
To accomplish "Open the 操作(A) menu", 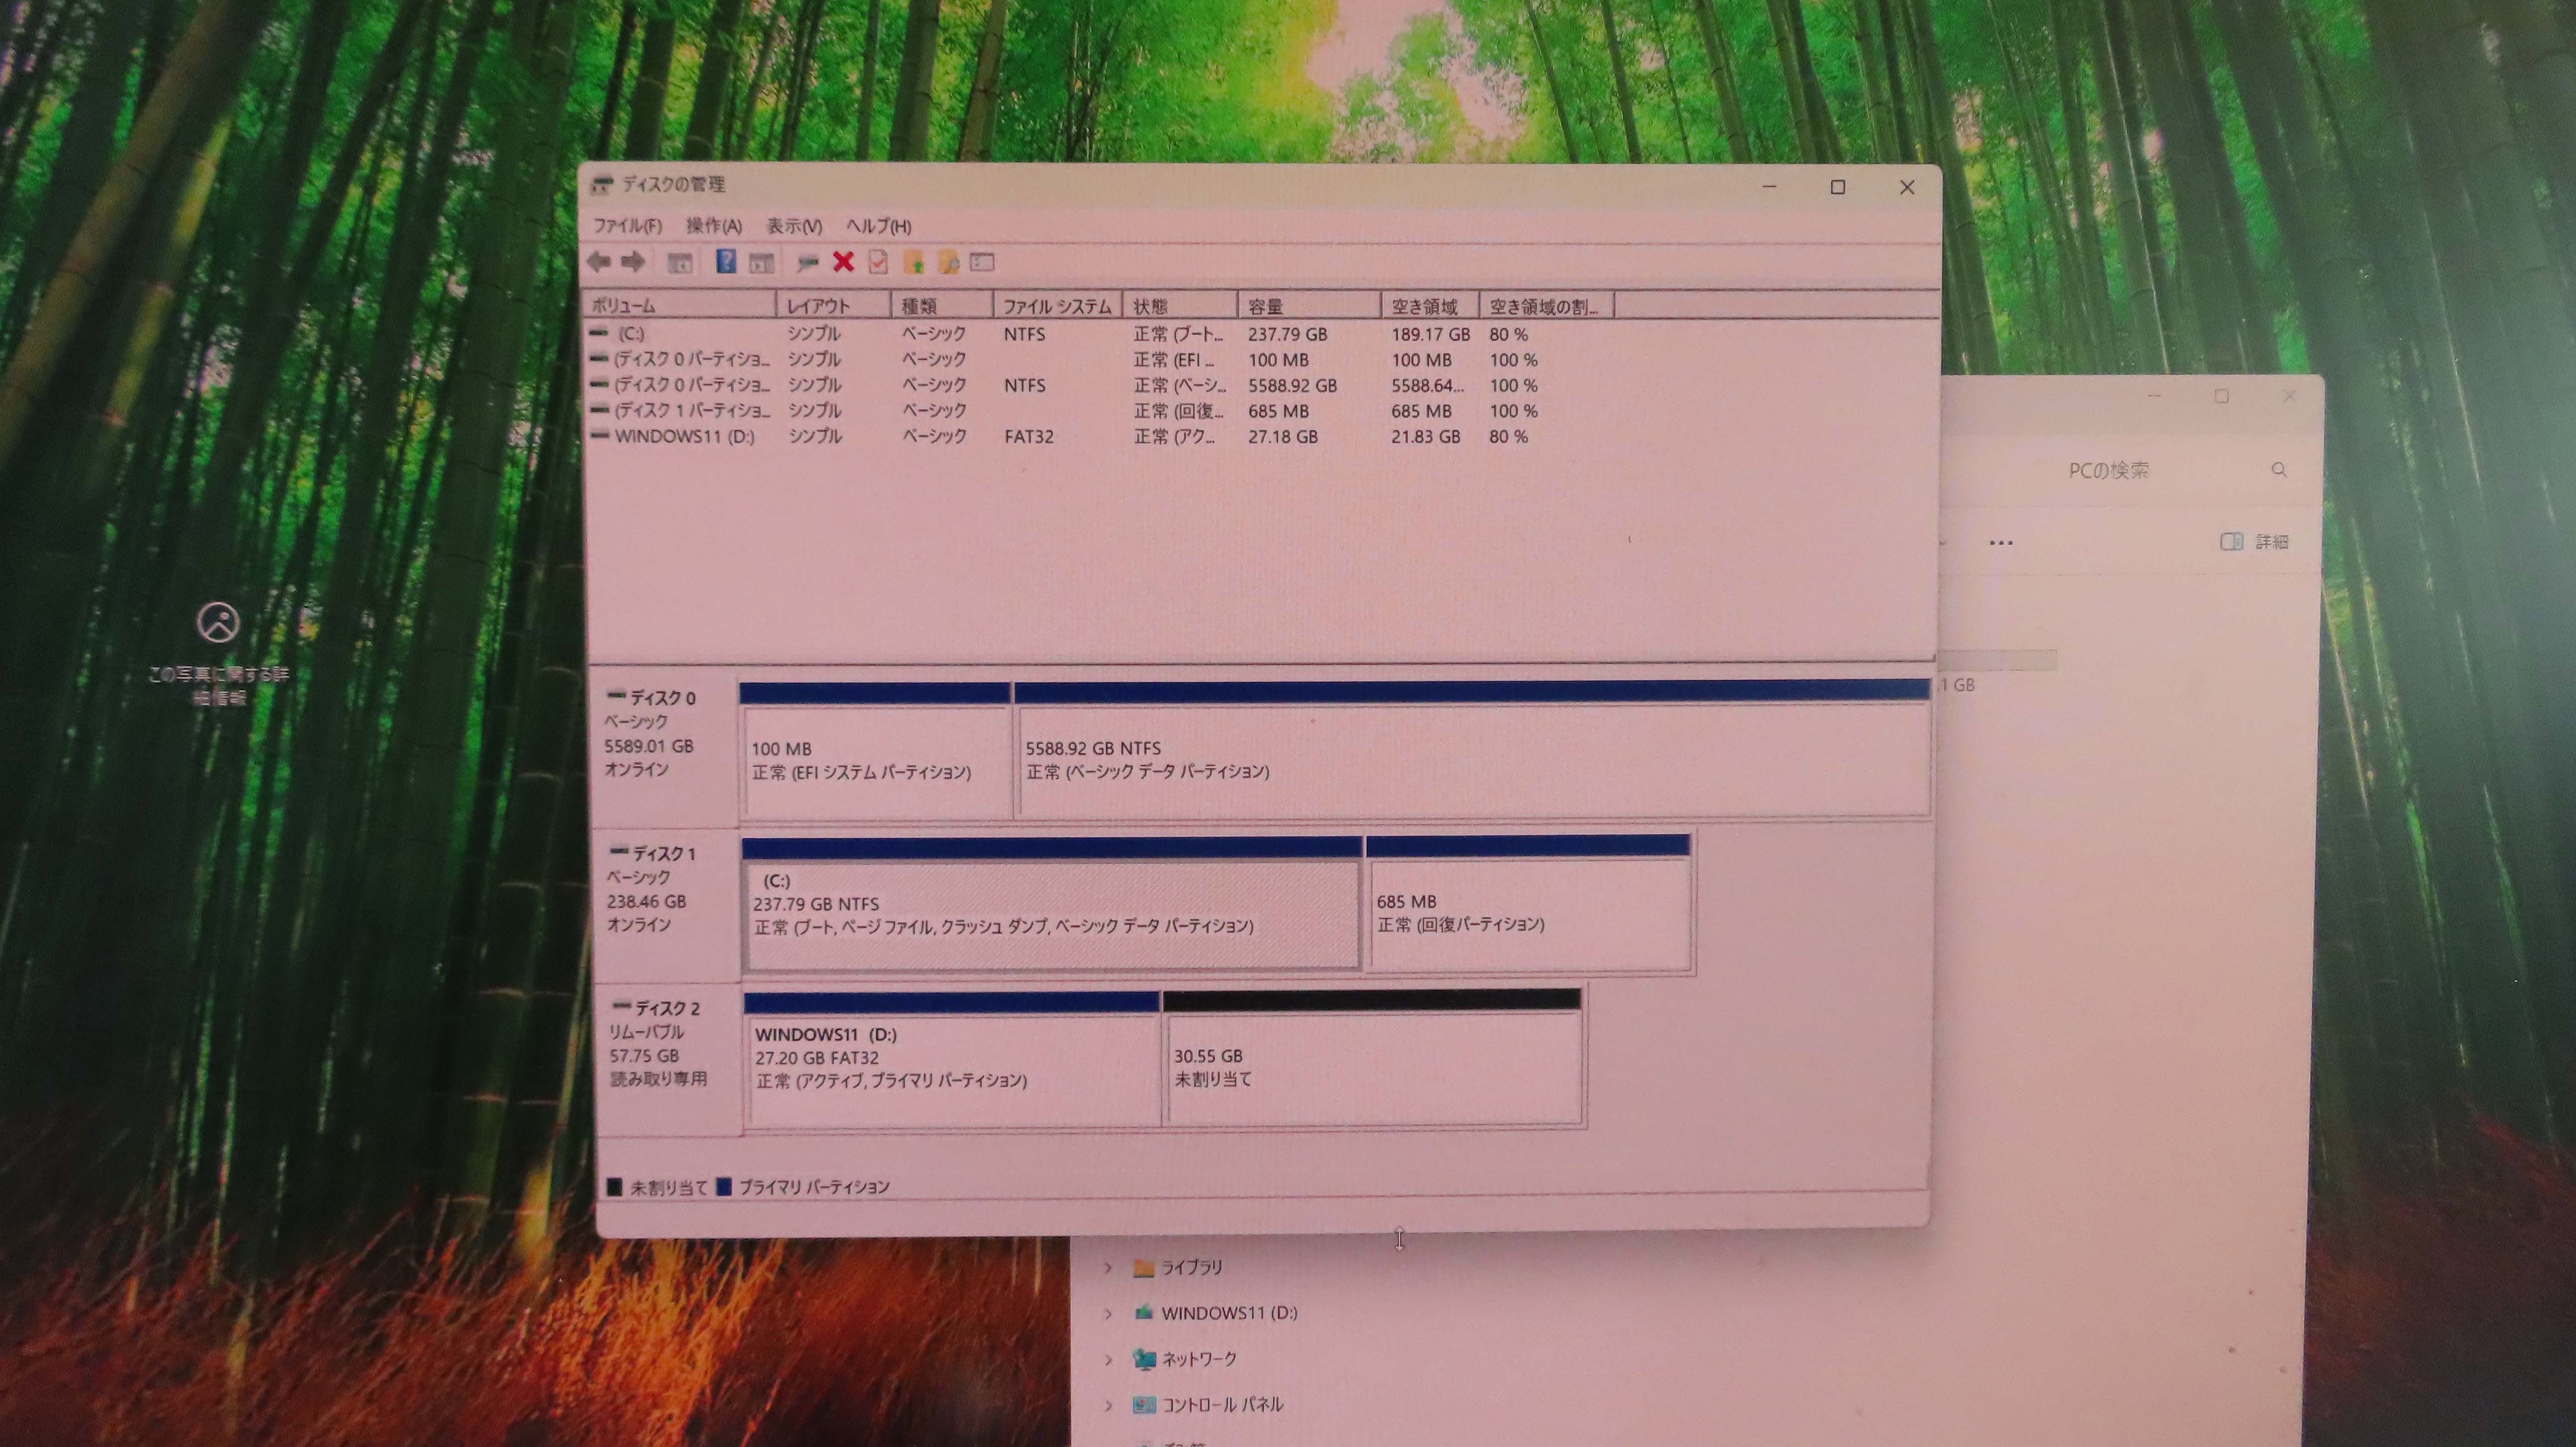I will [714, 226].
